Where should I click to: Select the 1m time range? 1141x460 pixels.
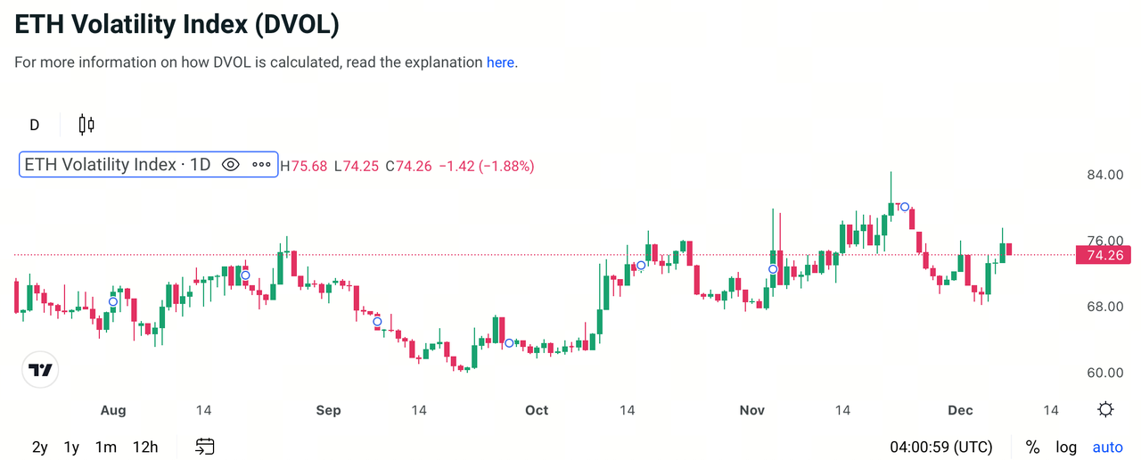[105, 447]
